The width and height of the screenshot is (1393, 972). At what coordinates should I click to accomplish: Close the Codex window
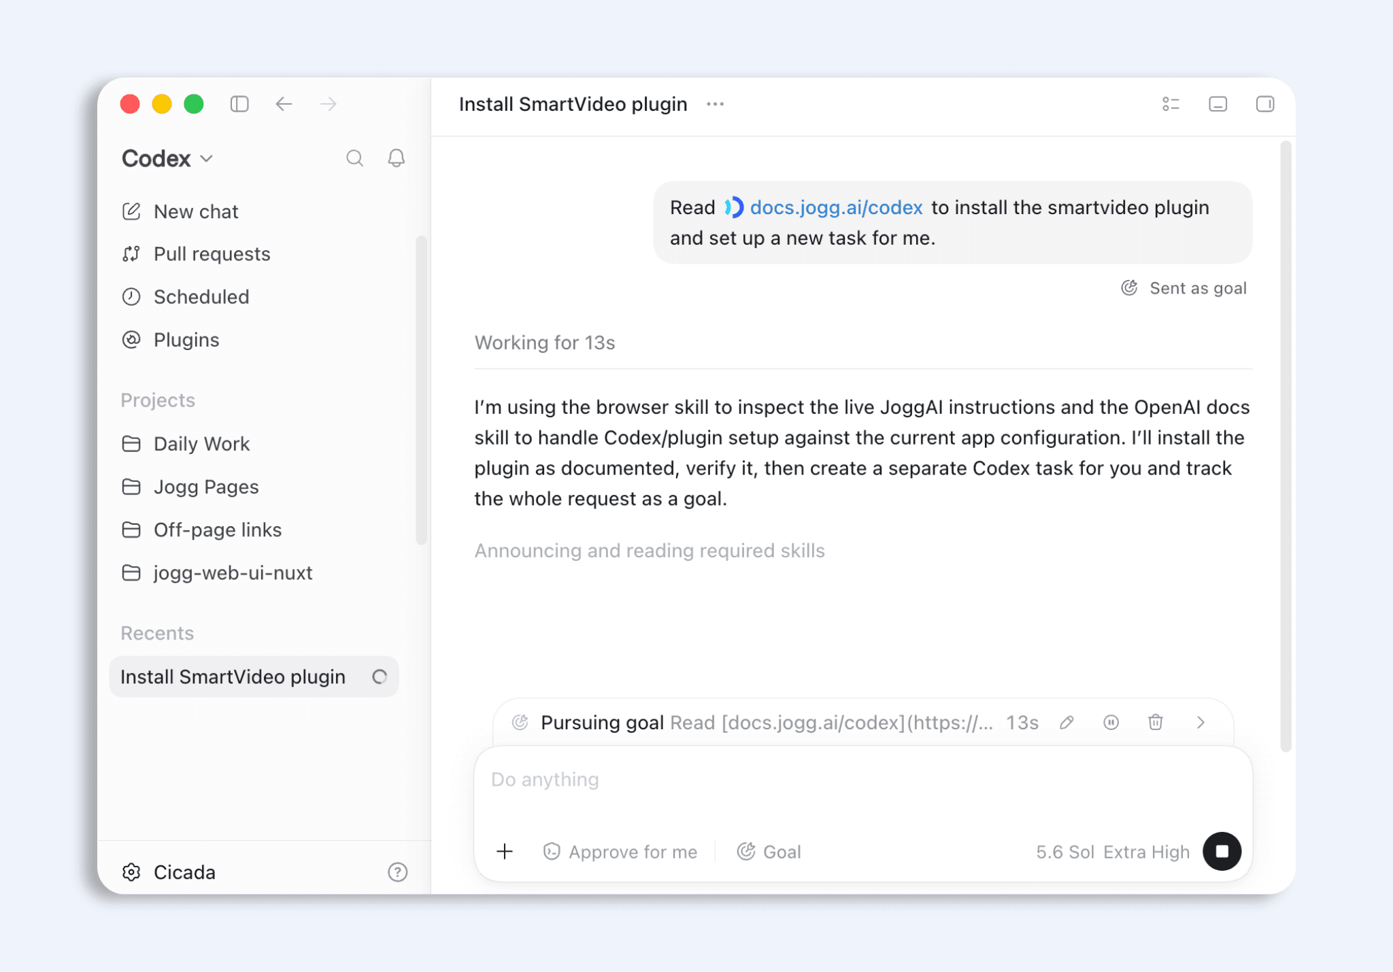coord(130,104)
